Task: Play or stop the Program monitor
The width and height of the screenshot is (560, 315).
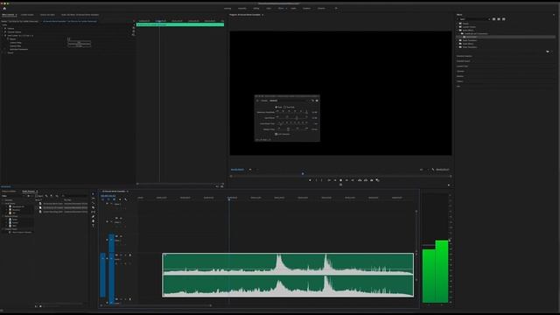Action: click(x=340, y=180)
